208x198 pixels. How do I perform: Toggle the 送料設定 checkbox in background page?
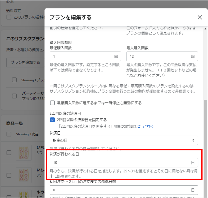tap(9, 17)
